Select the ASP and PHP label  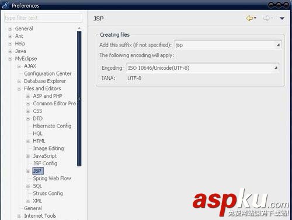(x=47, y=96)
